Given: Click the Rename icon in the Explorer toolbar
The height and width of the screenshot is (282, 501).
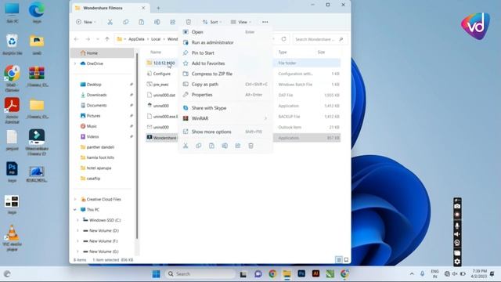Looking at the screenshot, I should pyautogui.click(x=157, y=22).
